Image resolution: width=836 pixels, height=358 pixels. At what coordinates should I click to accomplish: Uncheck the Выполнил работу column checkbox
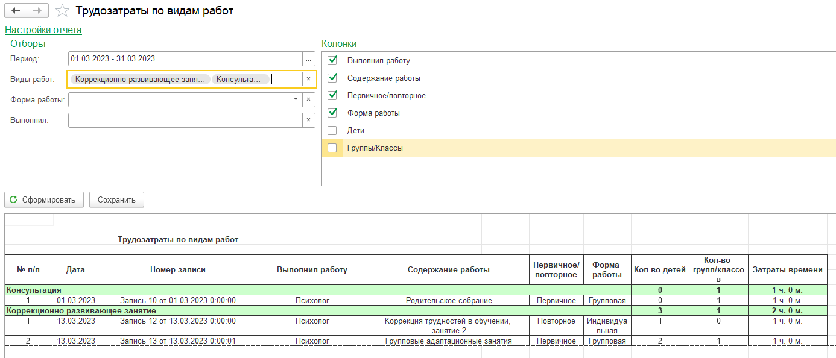coord(332,60)
